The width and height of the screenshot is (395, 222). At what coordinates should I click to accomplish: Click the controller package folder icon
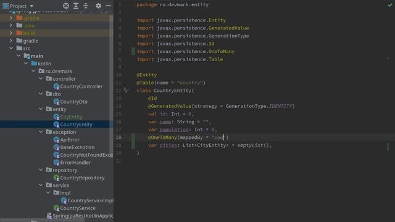[49, 78]
